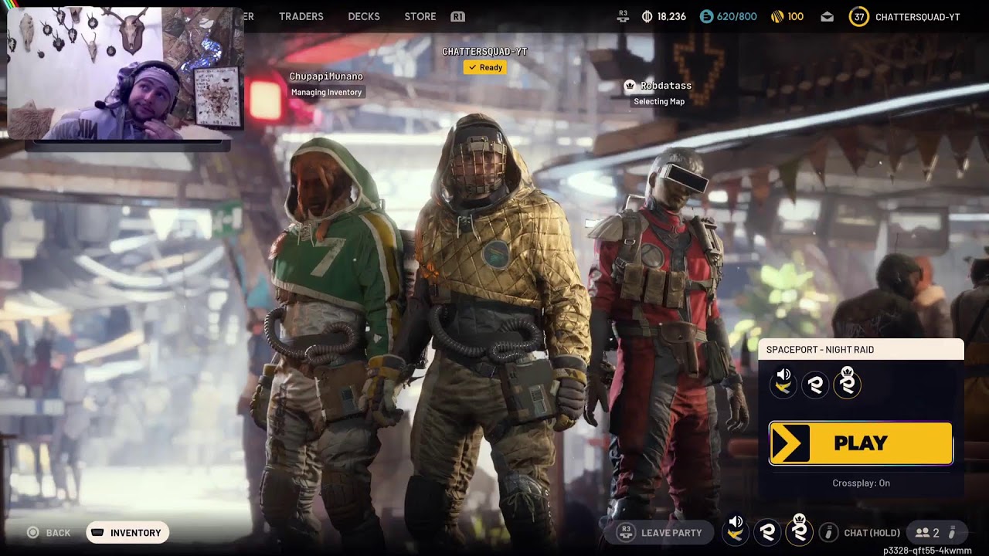Open the Traders tab

(x=301, y=16)
